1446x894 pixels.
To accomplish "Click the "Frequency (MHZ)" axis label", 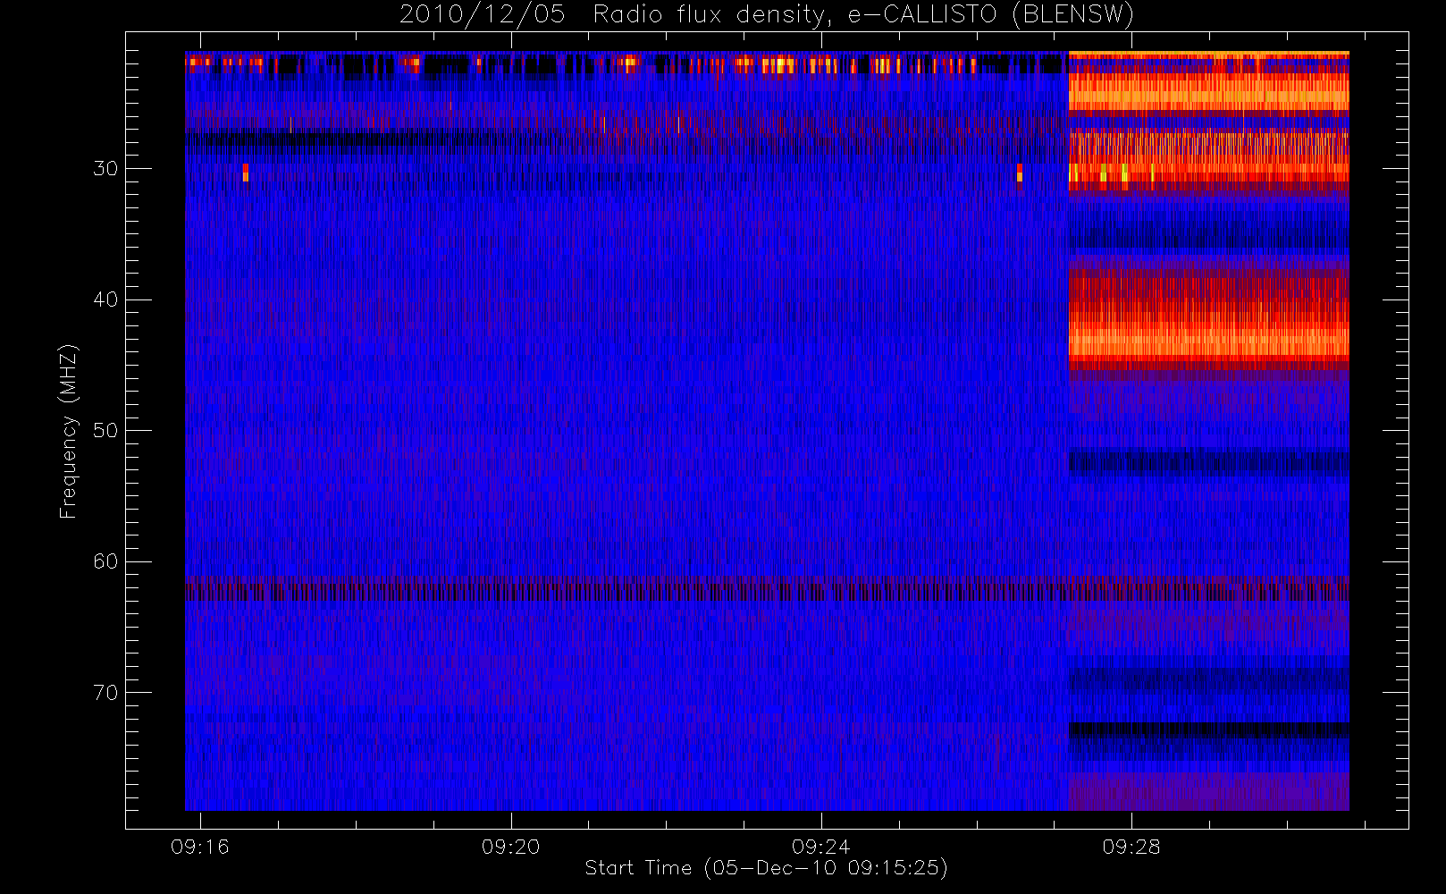I will [69, 432].
